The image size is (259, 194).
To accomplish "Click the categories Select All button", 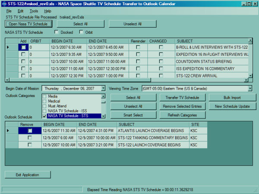I will 133,97.
